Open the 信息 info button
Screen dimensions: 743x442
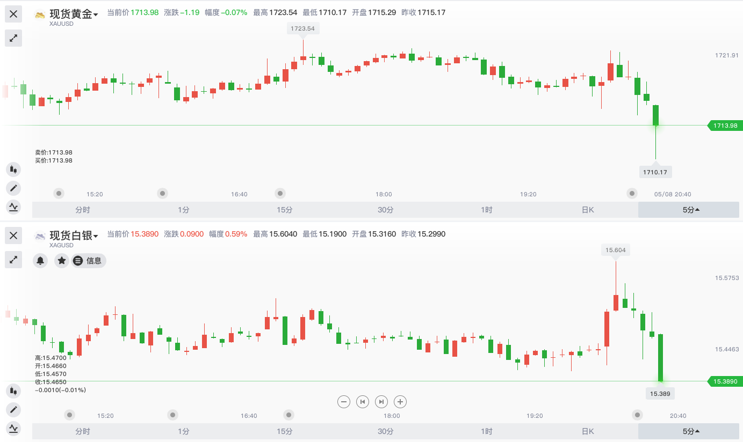pyautogui.click(x=89, y=261)
